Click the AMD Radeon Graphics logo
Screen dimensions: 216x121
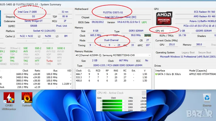pyautogui.click(x=164, y=19)
